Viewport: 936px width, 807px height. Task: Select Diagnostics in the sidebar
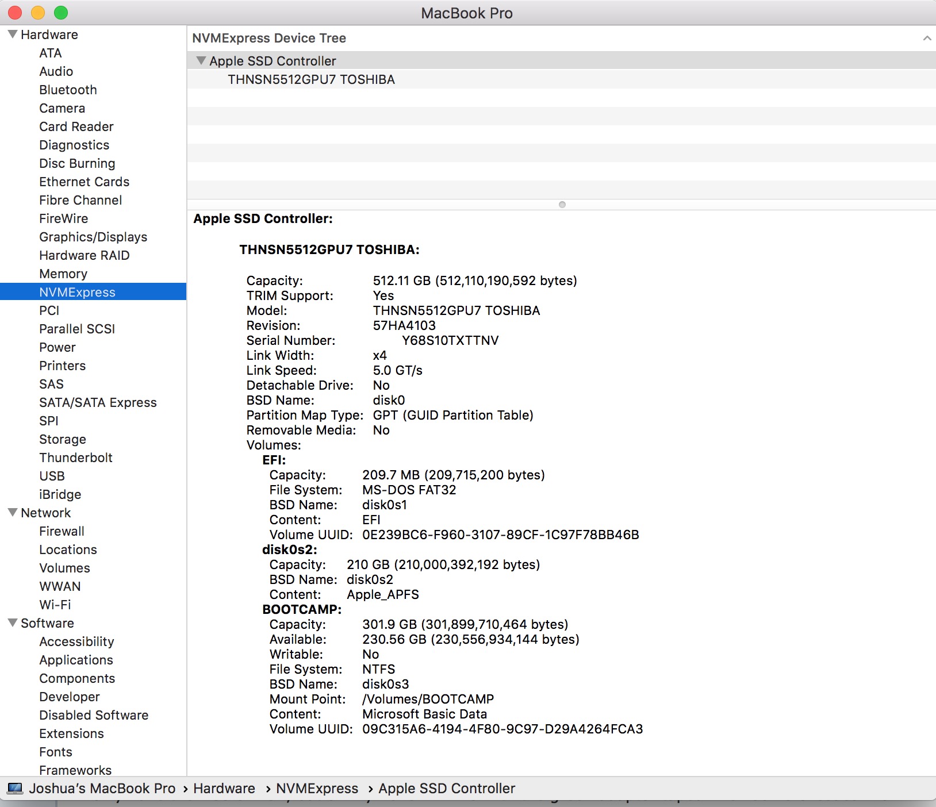coord(74,145)
